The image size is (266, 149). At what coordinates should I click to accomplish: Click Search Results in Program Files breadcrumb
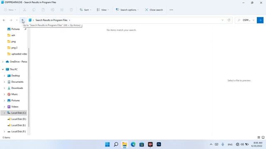(52, 20)
